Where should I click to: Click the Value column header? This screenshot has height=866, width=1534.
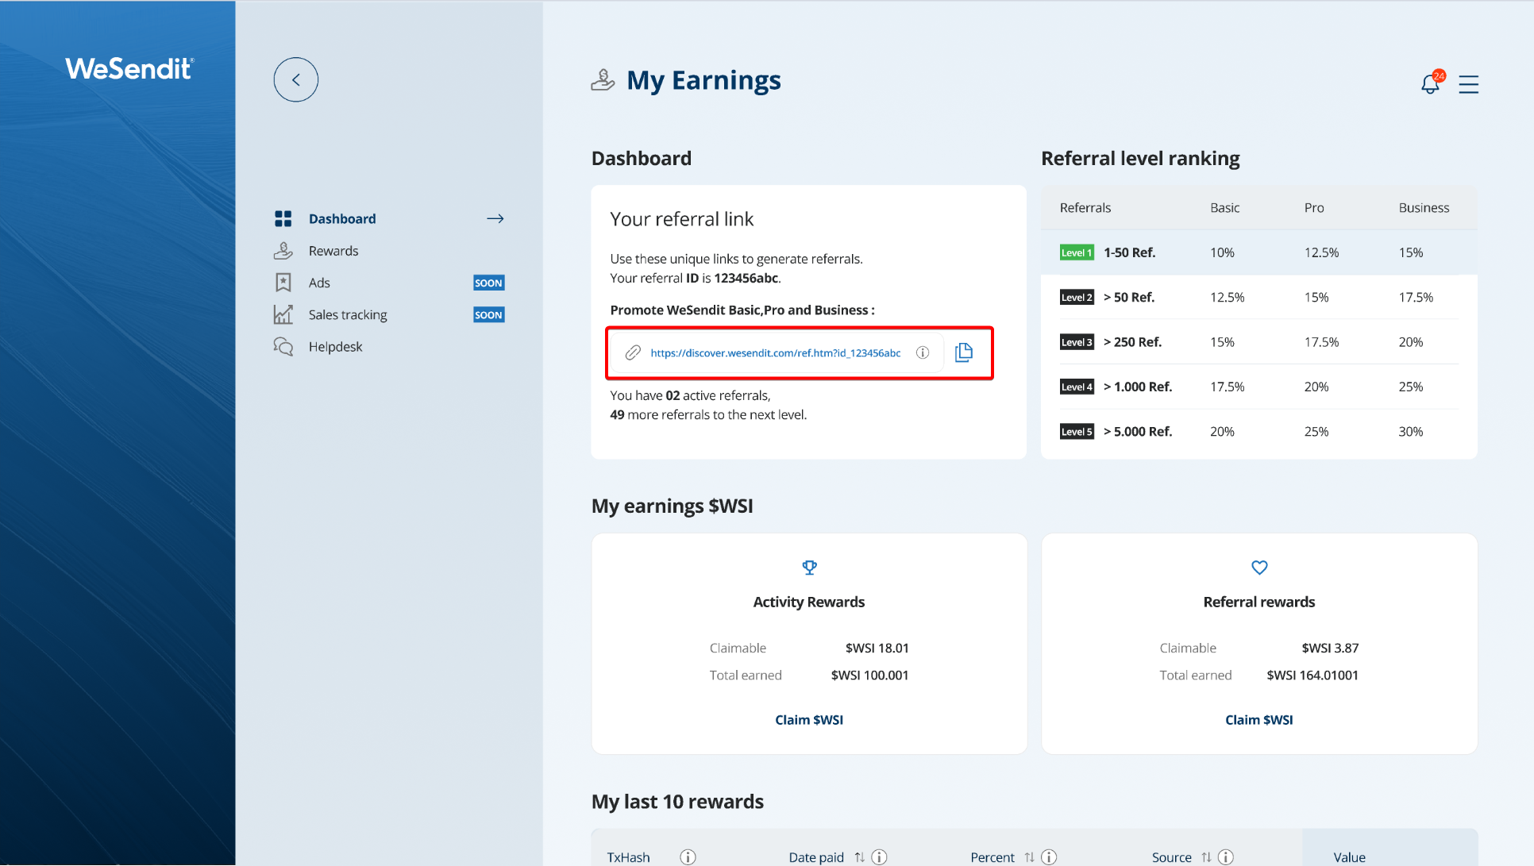1349,857
